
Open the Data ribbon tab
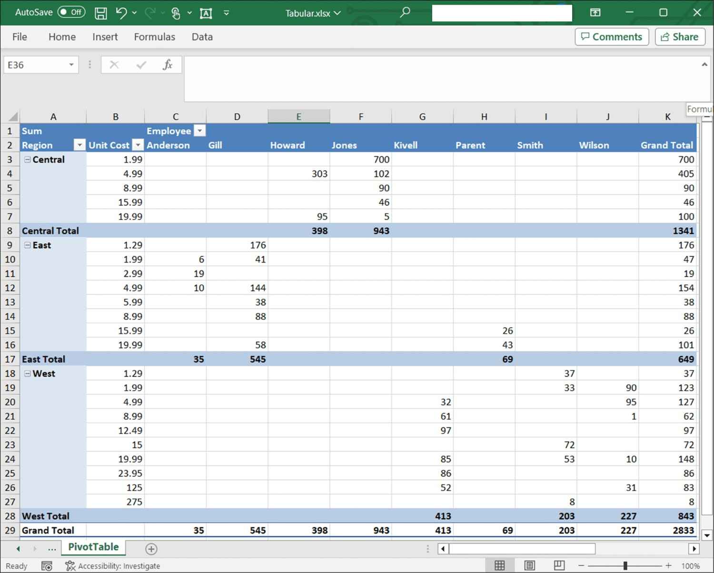tap(202, 37)
